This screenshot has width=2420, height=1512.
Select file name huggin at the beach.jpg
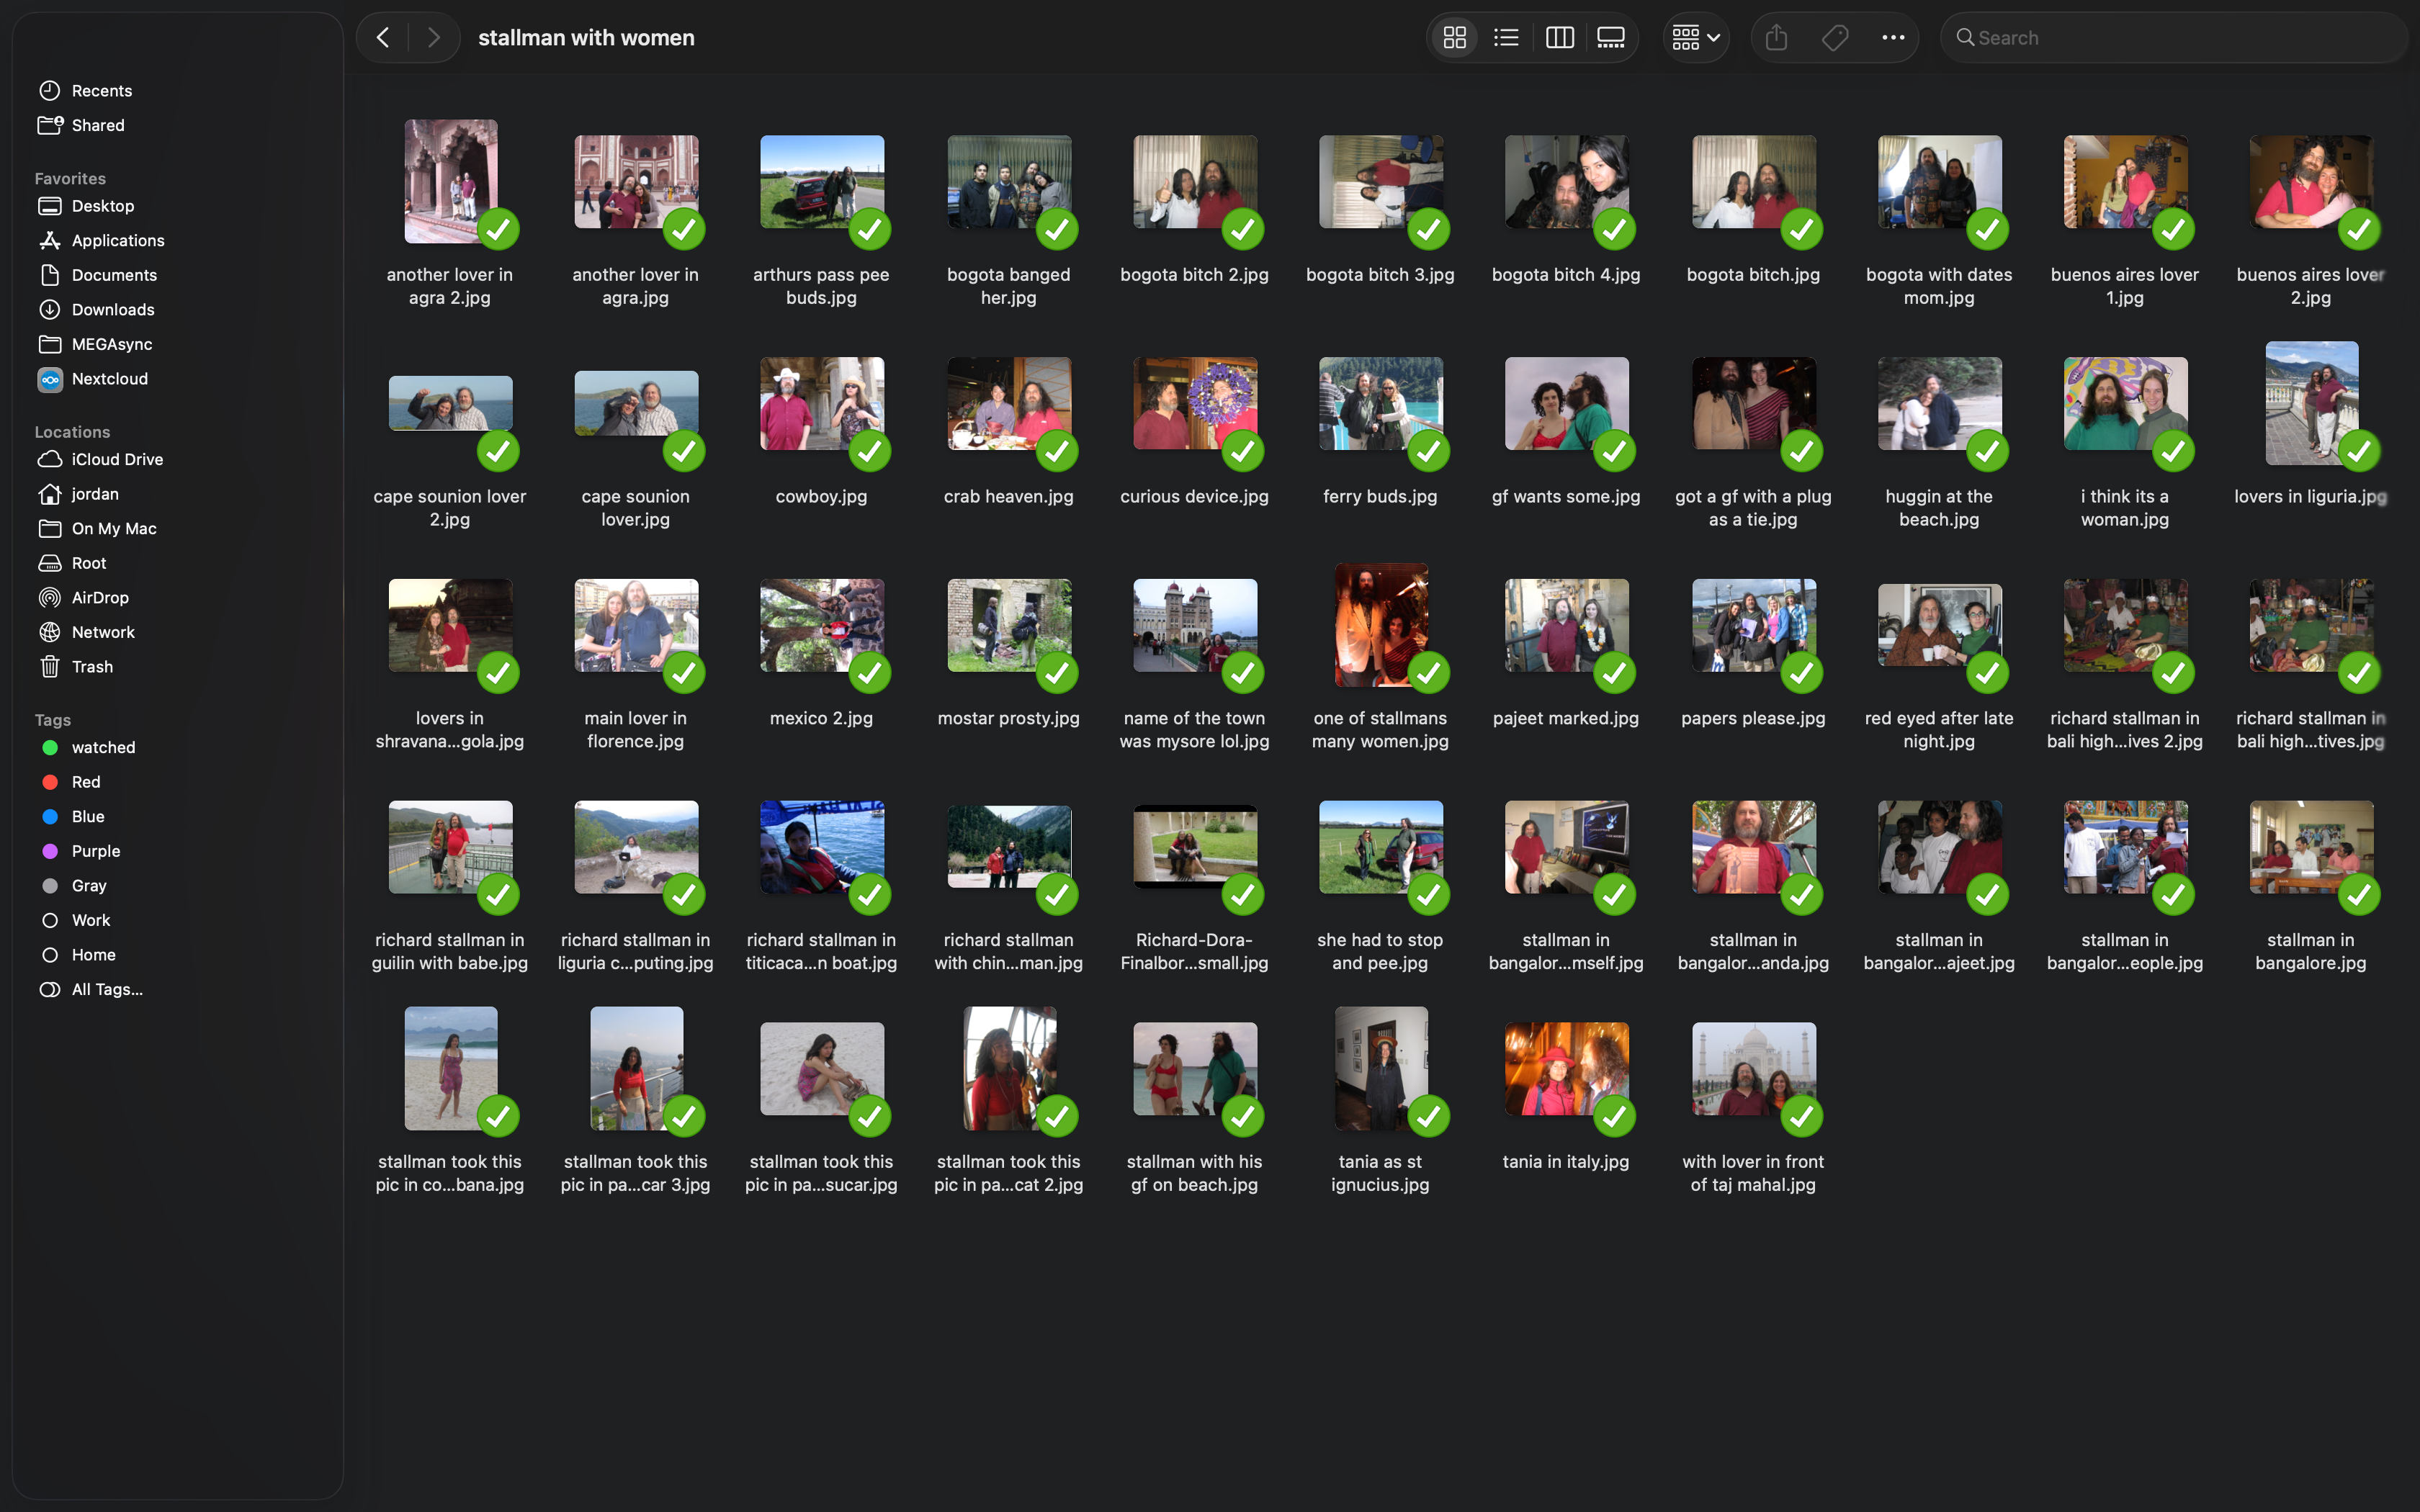coord(1939,508)
